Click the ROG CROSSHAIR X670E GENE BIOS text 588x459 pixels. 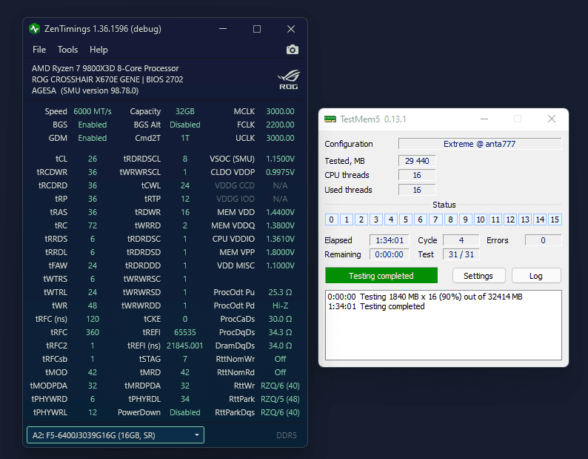click(x=107, y=79)
